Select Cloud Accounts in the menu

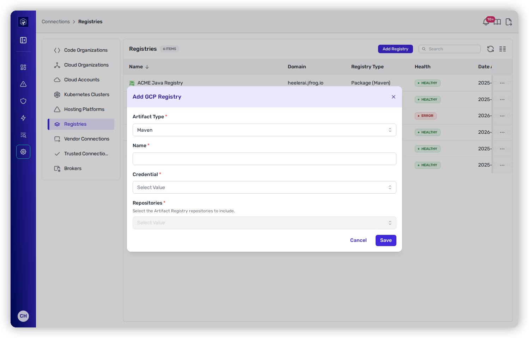(x=81, y=80)
